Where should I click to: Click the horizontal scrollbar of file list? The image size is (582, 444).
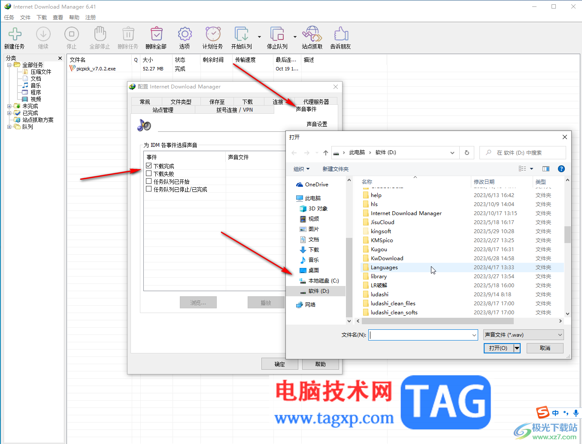(x=437, y=321)
